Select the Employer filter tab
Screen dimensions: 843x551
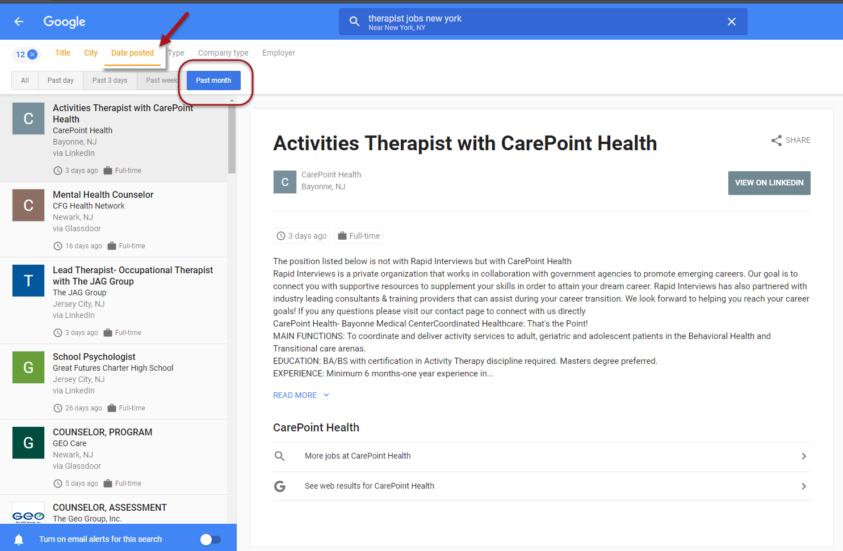pyautogui.click(x=279, y=53)
